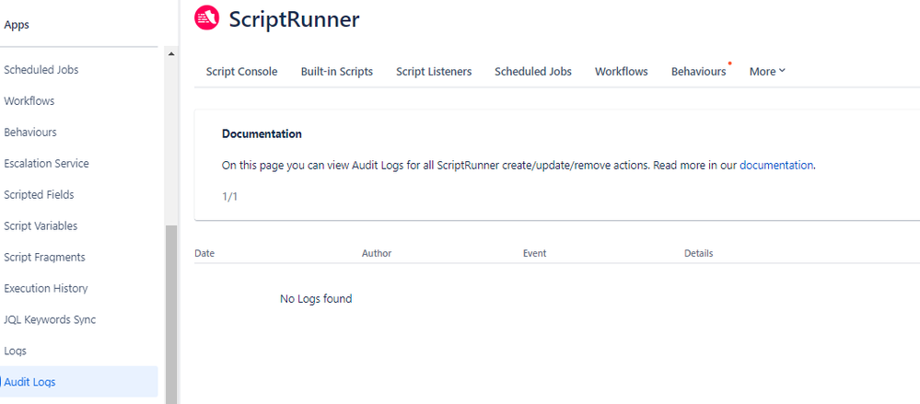
Task: Select Script Fragments in the sidebar
Action: click(x=44, y=258)
